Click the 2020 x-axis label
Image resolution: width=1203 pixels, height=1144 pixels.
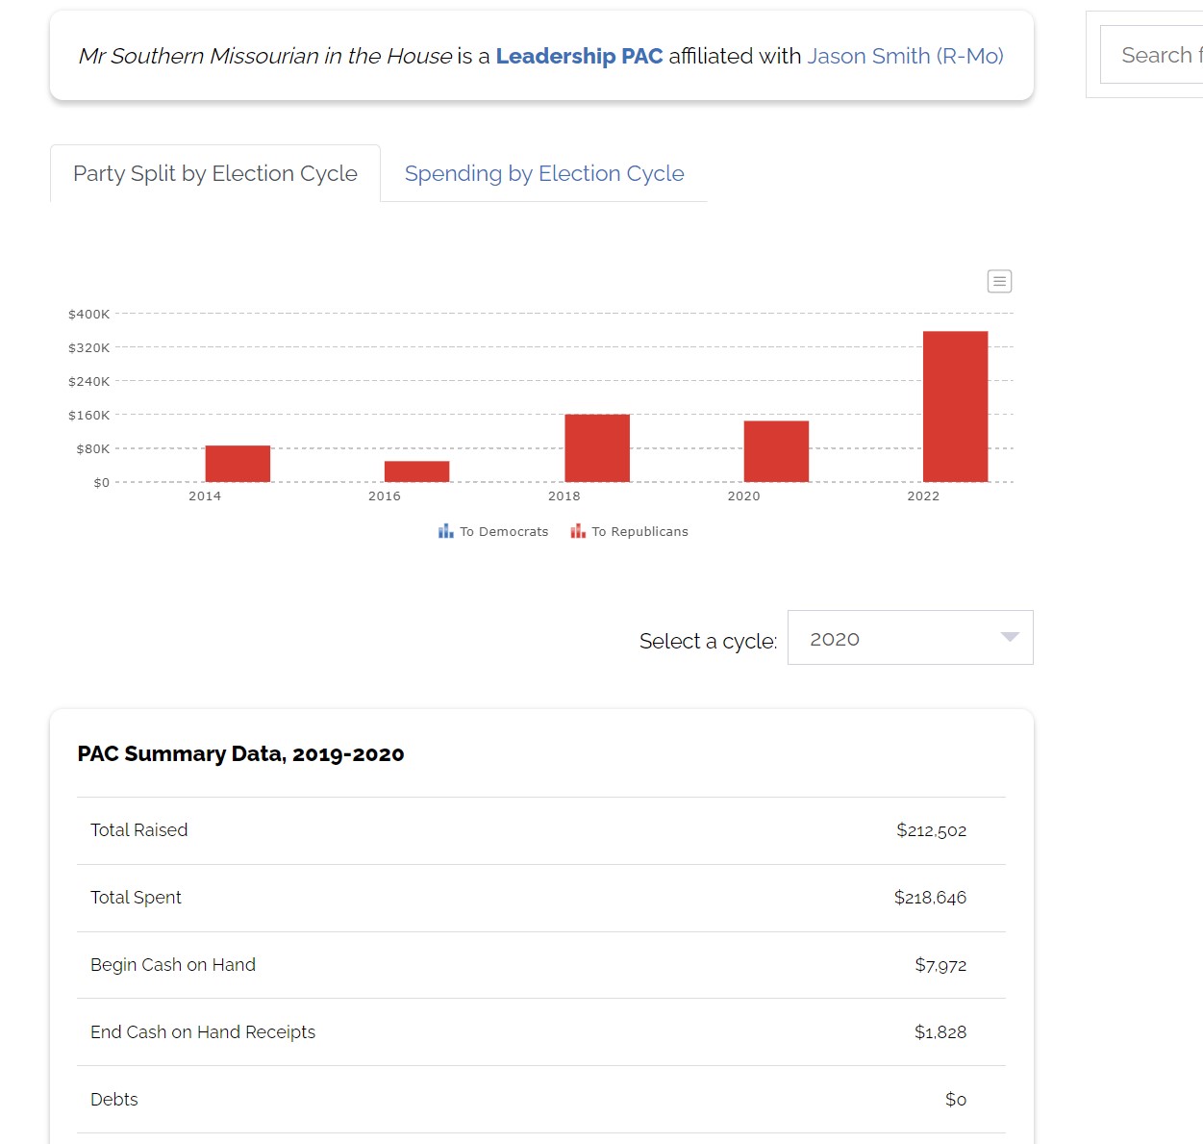pos(743,496)
